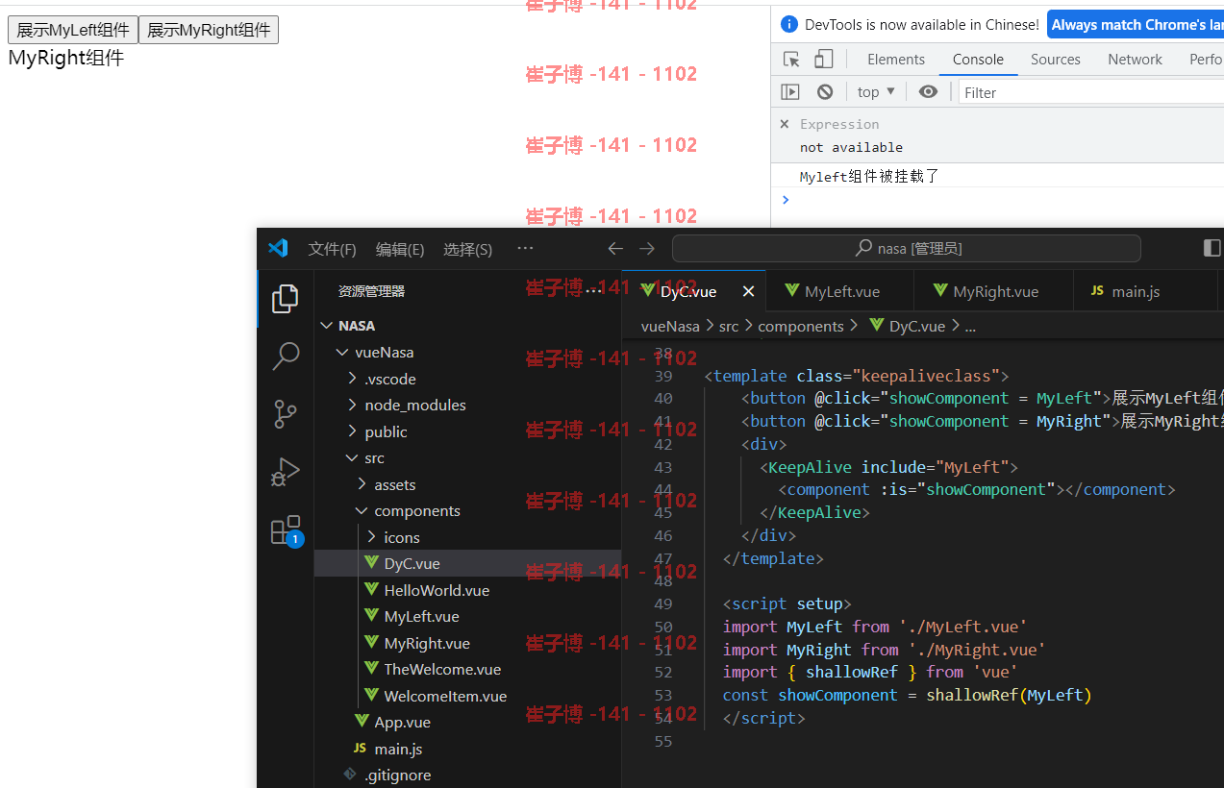1224x788 pixels.
Task: Toggle the DevTools console sidebar
Action: click(x=790, y=92)
